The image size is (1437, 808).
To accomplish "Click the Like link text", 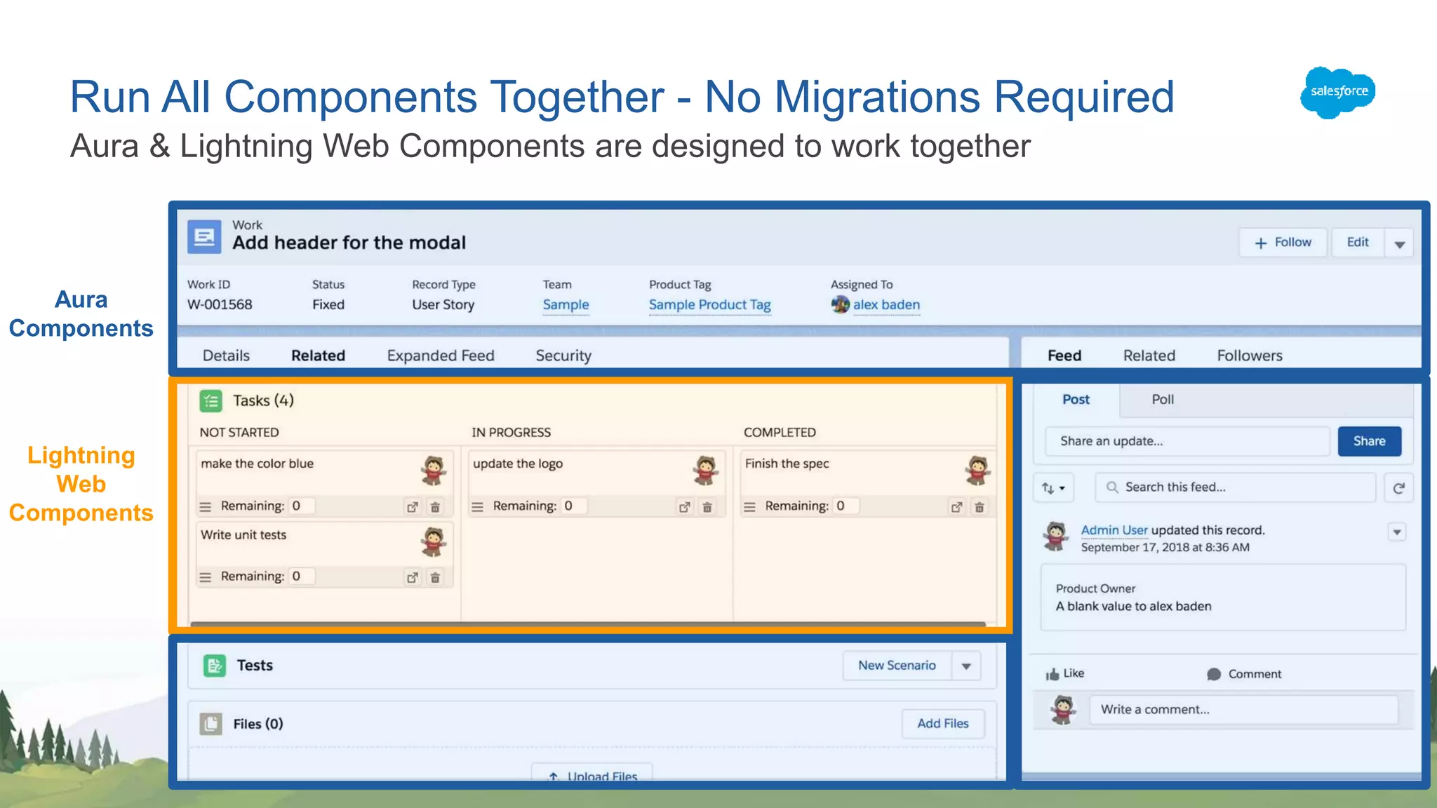I will point(1074,673).
